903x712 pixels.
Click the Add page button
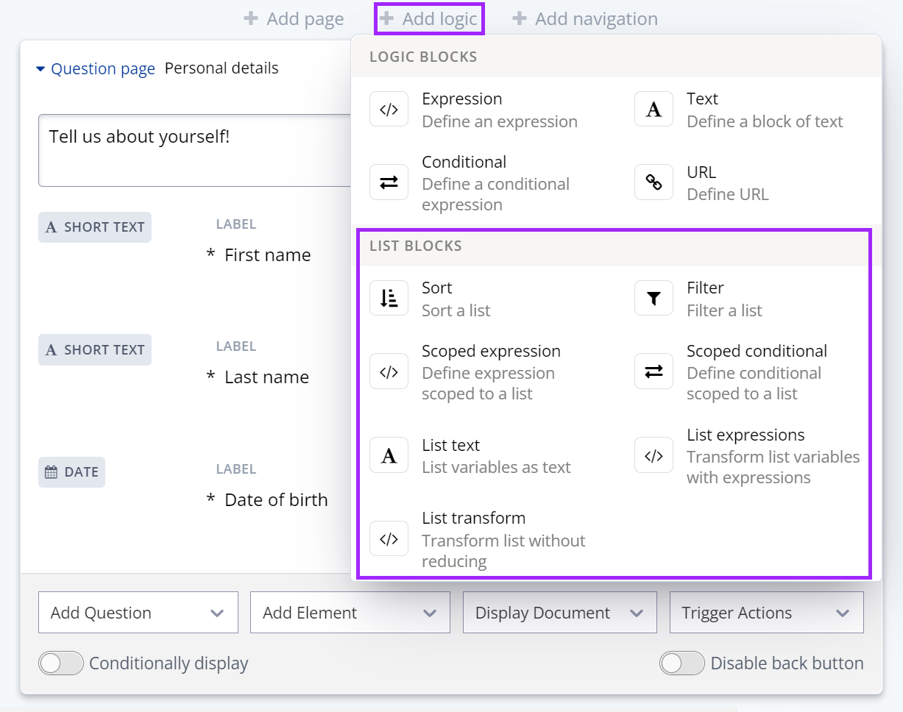coord(294,18)
